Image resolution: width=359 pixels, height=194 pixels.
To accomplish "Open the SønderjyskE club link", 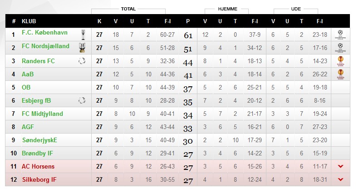I will [x=39, y=140].
